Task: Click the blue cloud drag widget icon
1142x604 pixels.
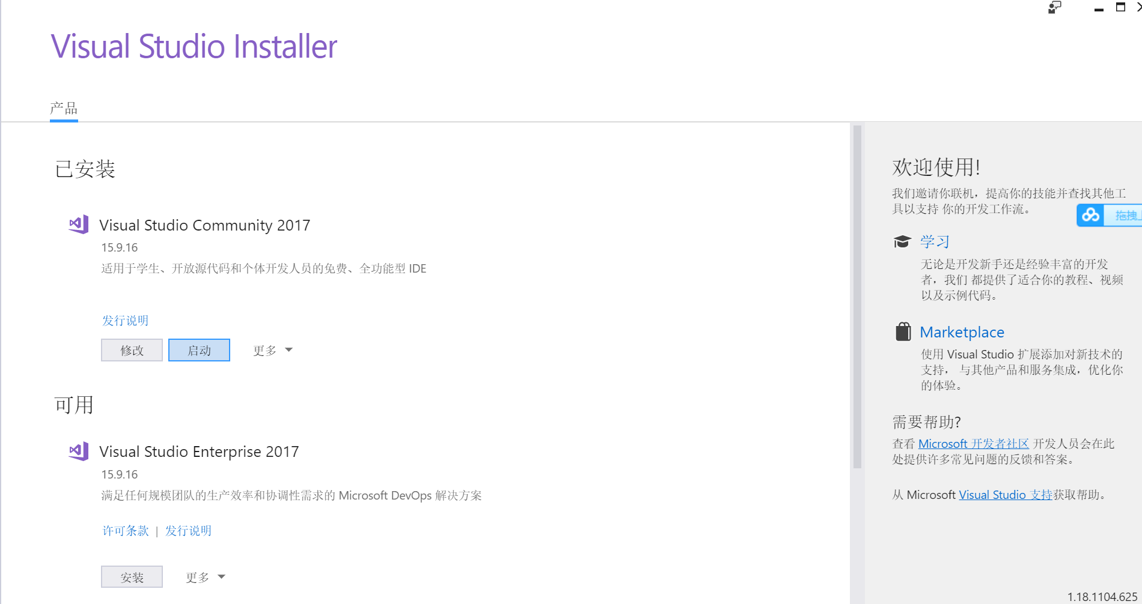Action: pyautogui.click(x=1091, y=215)
